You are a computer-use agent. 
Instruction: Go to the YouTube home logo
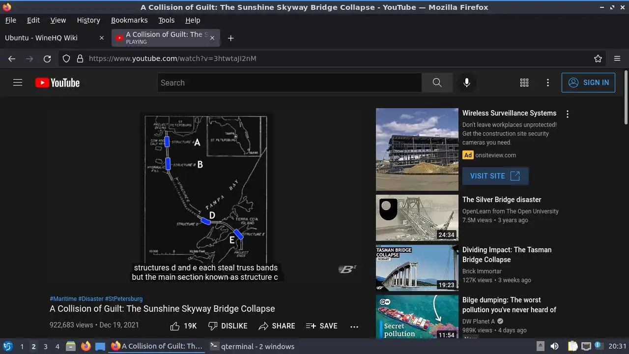coord(57,83)
